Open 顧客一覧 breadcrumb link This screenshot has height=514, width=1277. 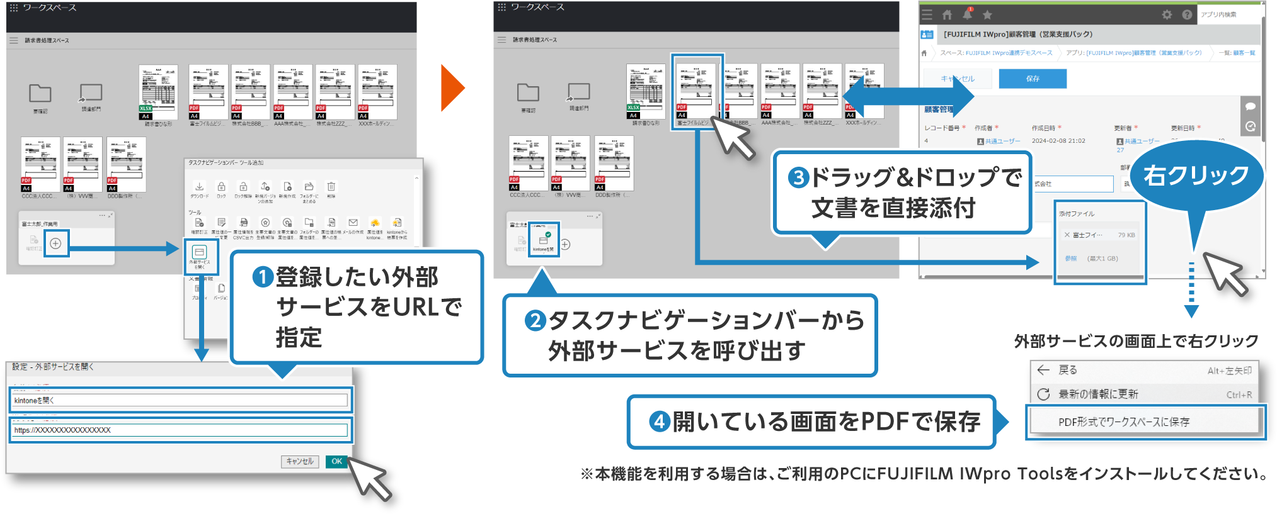(1244, 53)
